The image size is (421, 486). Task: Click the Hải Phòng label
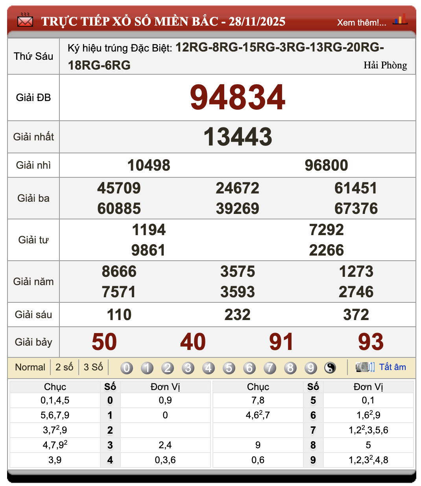click(x=386, y=65)
